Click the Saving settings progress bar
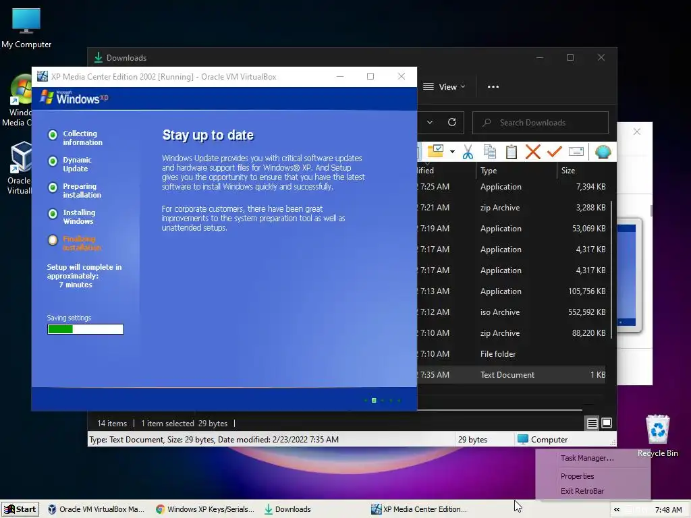This screenshot has height=518, width=691. point(86,329)
